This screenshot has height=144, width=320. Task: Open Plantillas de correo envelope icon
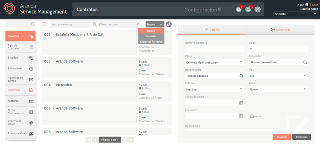pos(31,80)
